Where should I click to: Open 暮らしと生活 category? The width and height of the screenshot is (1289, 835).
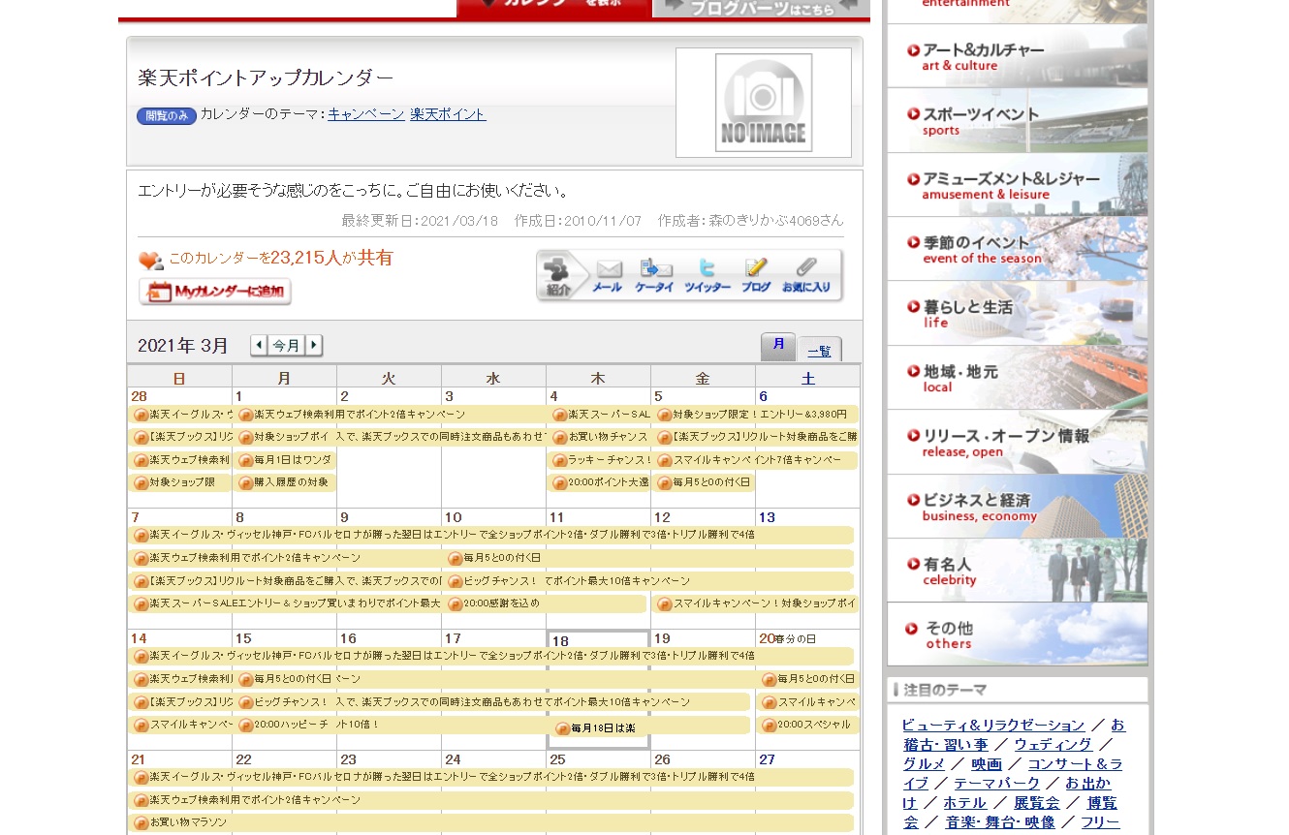[1017, 313]
